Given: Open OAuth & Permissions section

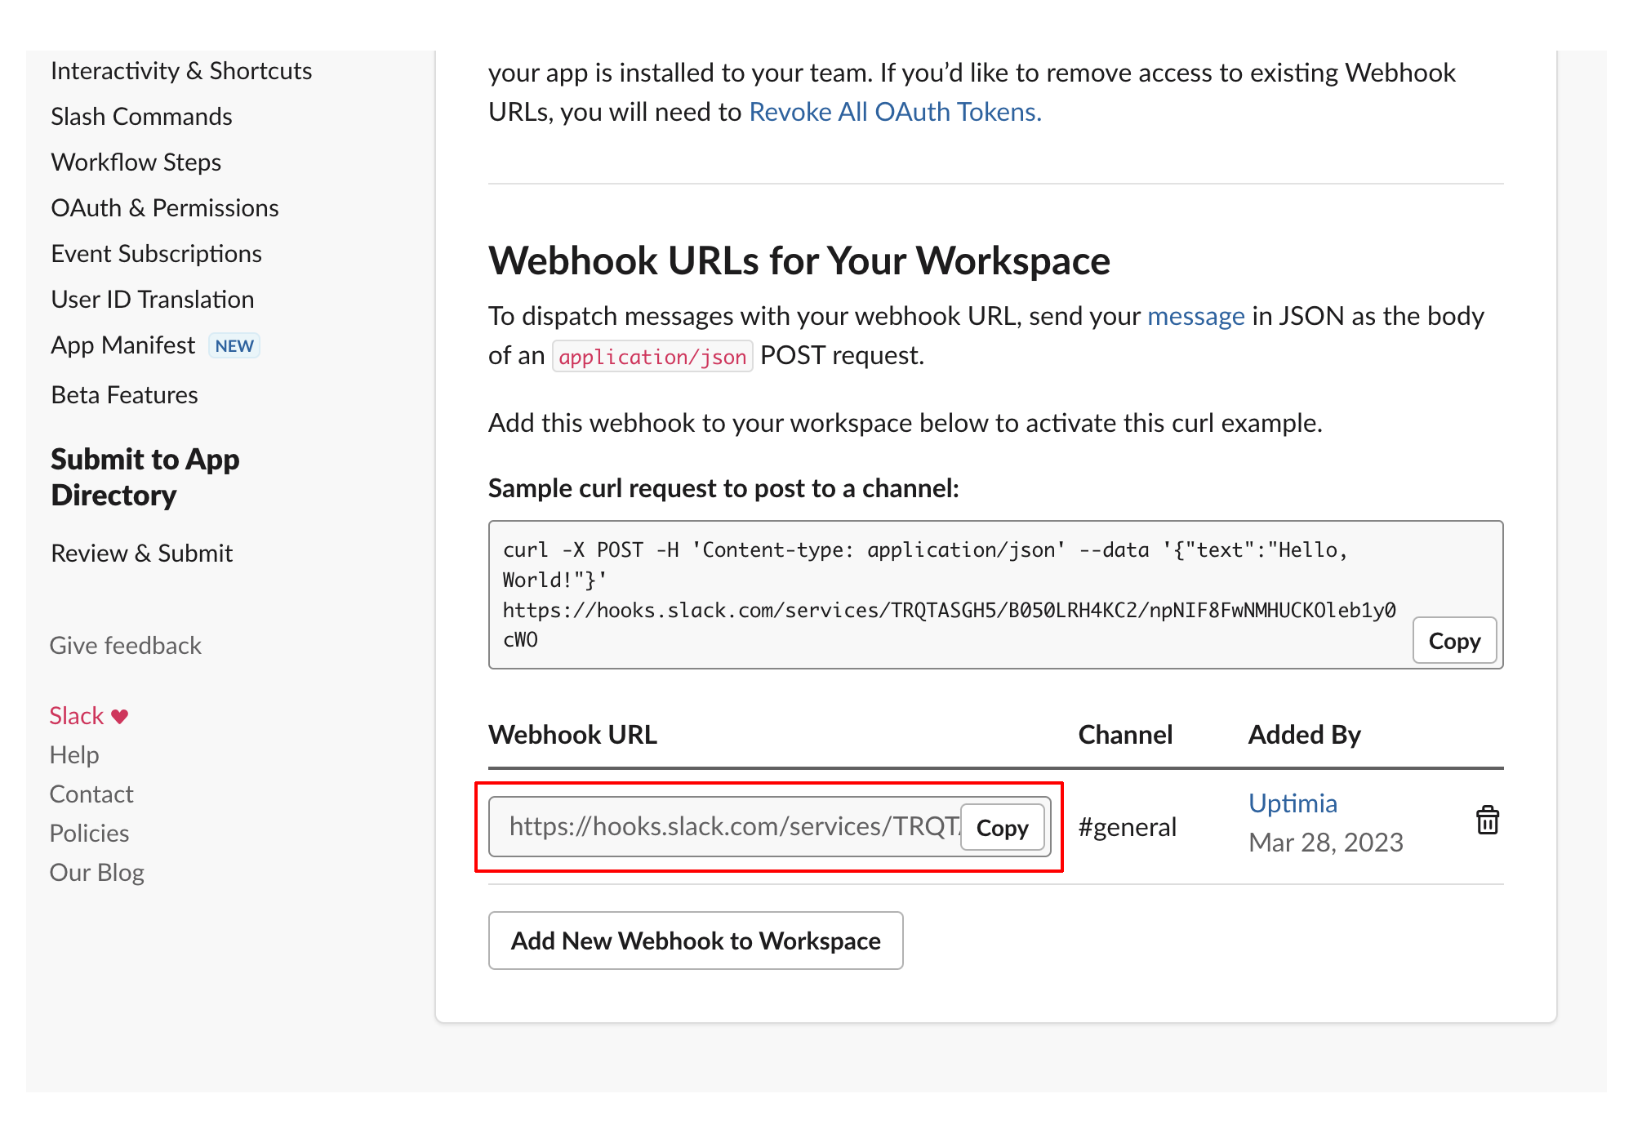Looking at the screenshot, I should point(165,208).
